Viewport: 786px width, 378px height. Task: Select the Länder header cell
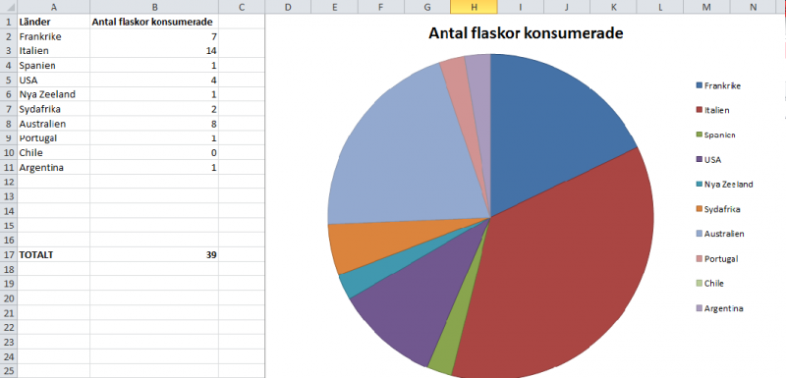(54, 22)
